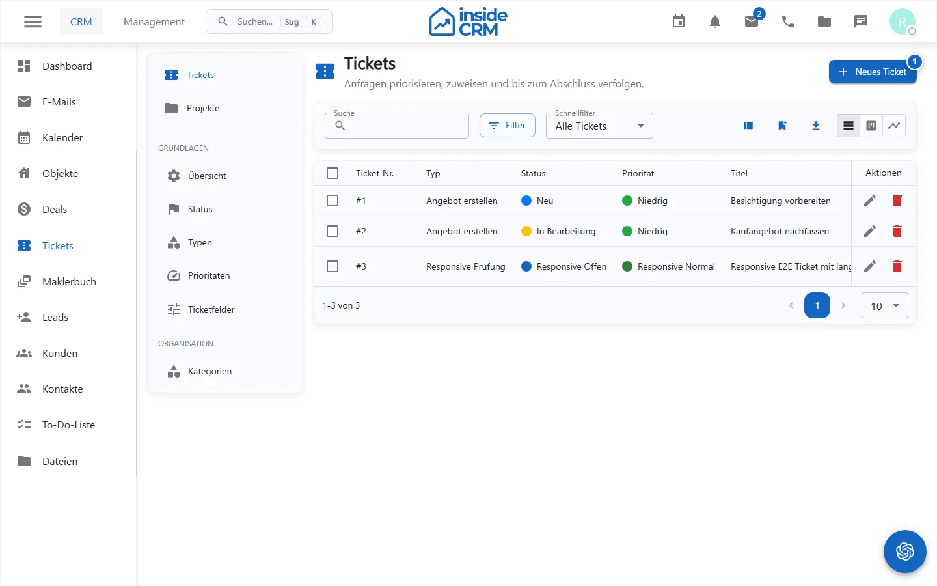Edit ticket #3 with pencil icon
This screenshot has width=937, height=586.
[870, 266]
